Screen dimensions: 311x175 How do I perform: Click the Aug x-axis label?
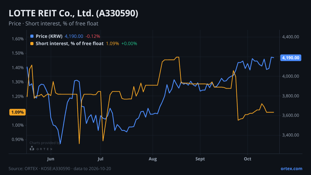click(x=153, y=159)
